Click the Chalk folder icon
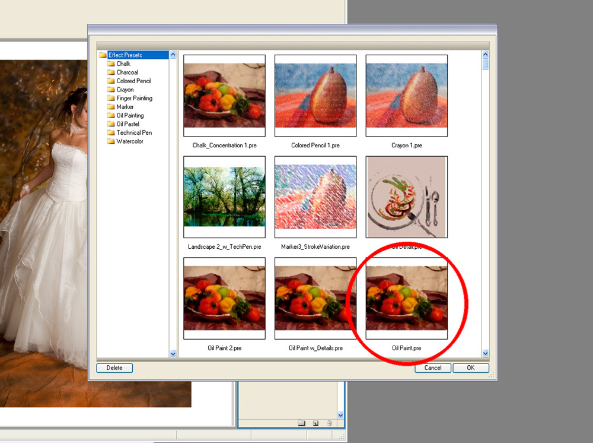Viewport: 593px width, 443px height. point(111,64)
